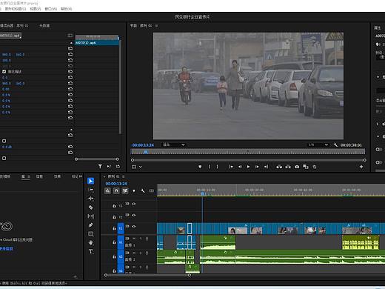Open the button editor plus icon
The image size is (385, 289).
361,167
